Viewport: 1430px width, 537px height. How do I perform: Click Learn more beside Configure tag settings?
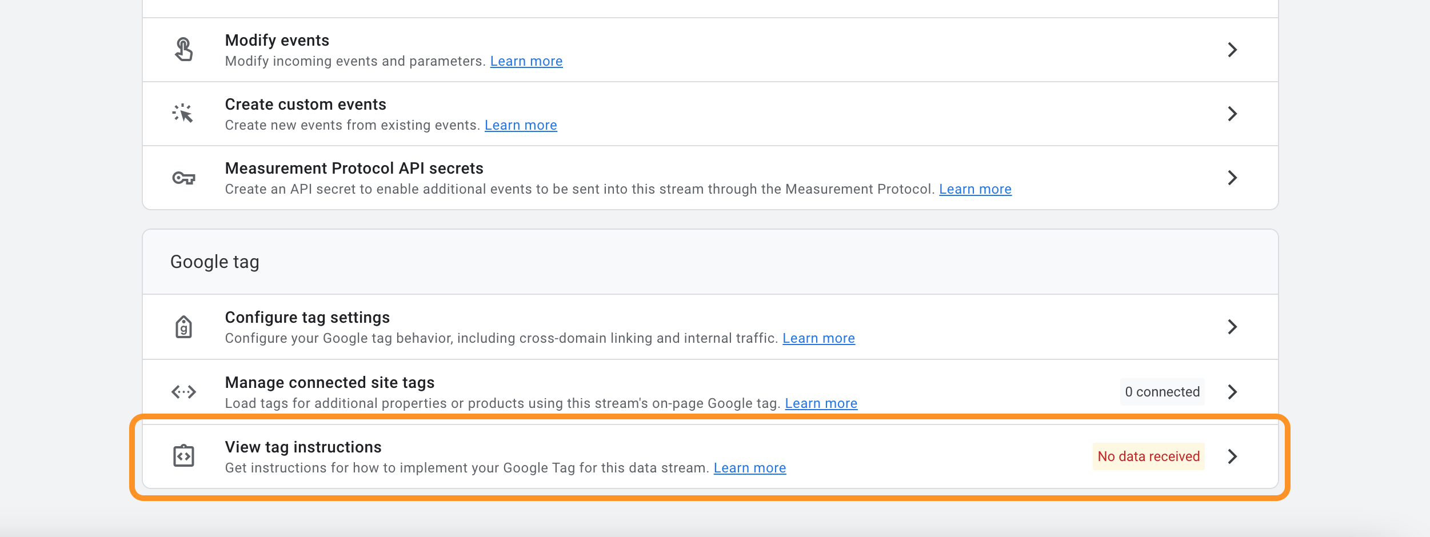(x=818, y=338)
